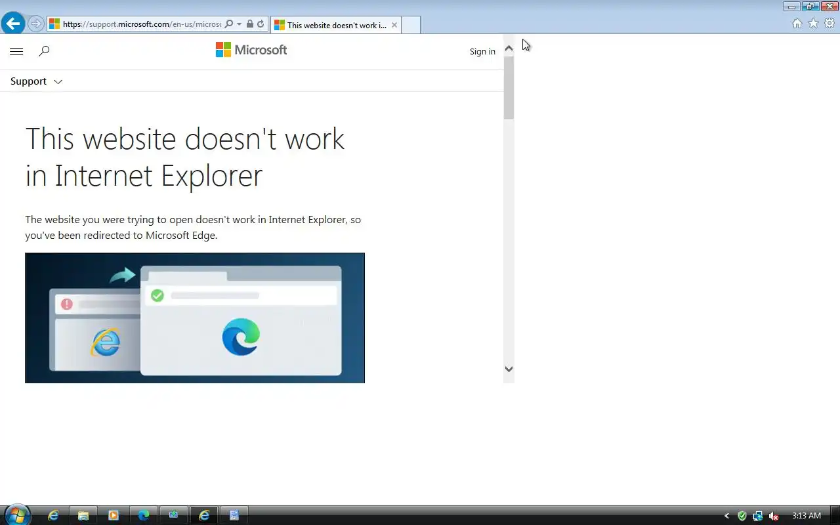
Task: Switch to the active Internet Explorer taskbar window
Action: pos(204,516)
